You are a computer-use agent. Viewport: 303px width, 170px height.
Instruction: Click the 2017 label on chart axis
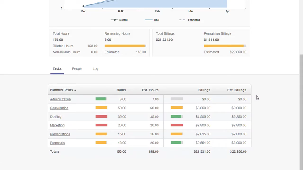[x=120, y=11]
